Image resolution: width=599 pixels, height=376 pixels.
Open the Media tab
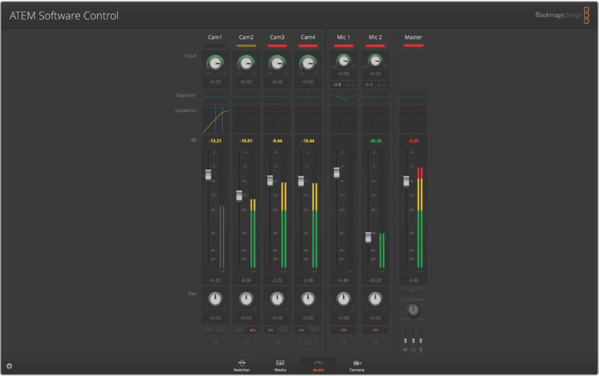point(280,366)
